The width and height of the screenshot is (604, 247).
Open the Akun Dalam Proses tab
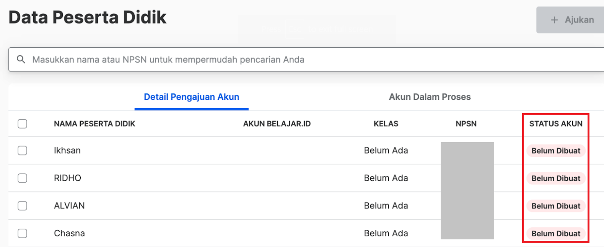430,97
